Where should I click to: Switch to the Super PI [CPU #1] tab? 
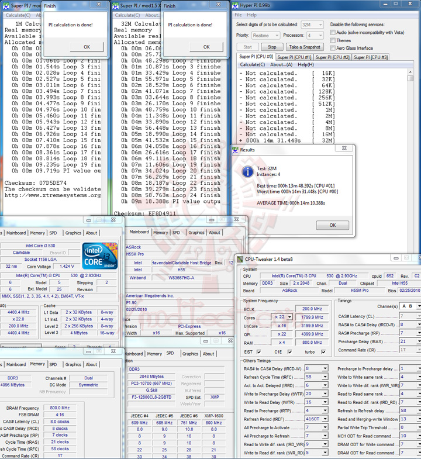click(x=294, y=57)
